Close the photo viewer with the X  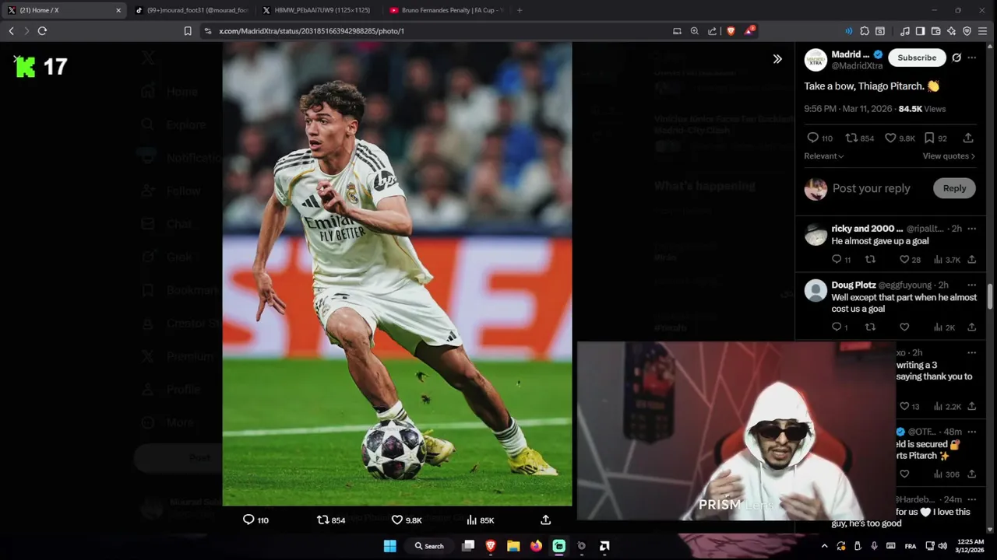click(x=17, y=59)
